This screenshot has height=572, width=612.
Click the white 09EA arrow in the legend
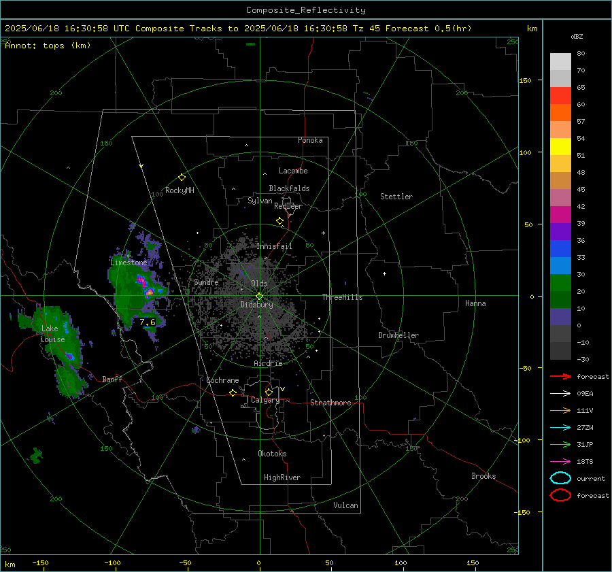coord(560,394)
